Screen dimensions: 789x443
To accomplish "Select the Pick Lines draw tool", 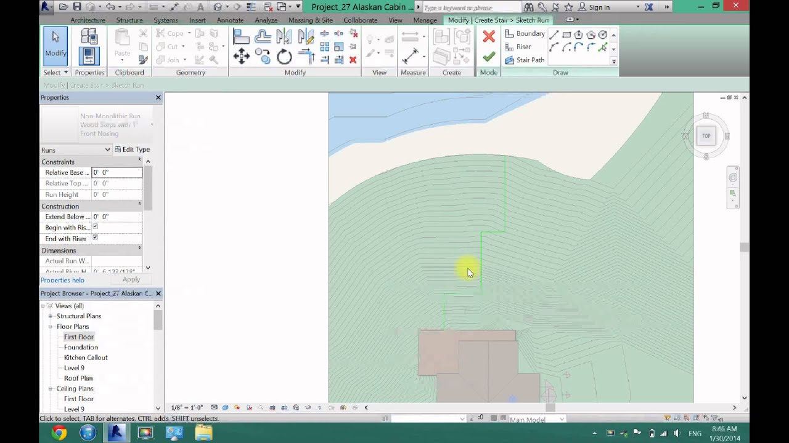I will [603, 47].
